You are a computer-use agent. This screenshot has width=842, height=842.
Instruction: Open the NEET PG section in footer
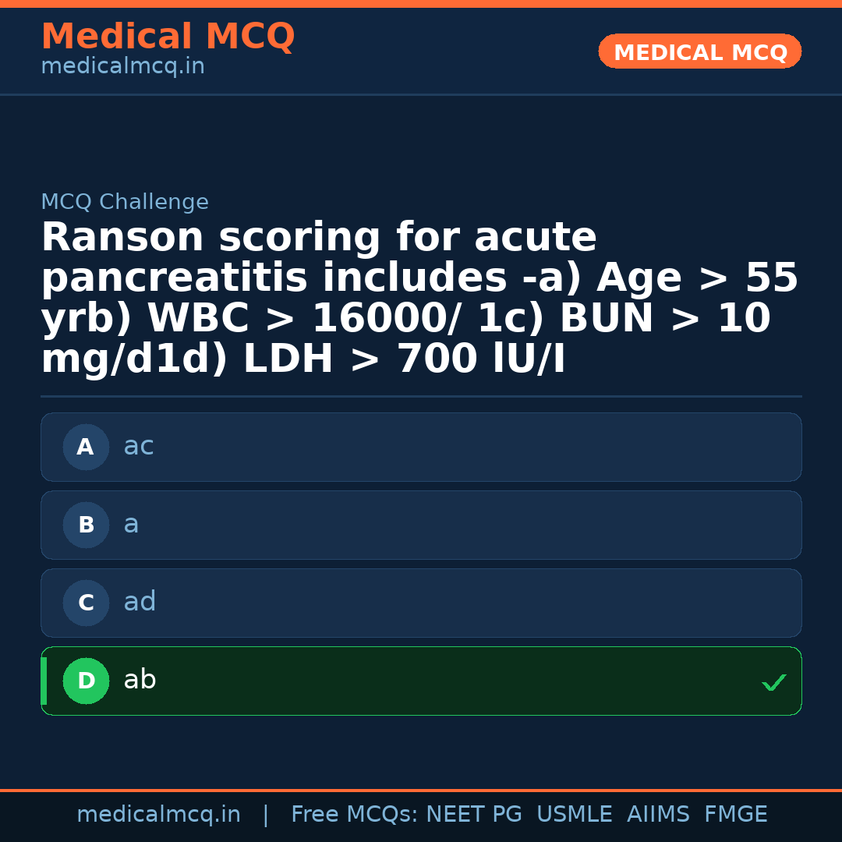click(473, 813)
